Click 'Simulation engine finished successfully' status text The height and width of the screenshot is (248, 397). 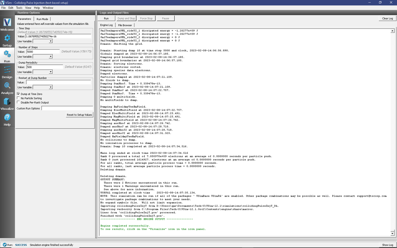click(51, 245)
